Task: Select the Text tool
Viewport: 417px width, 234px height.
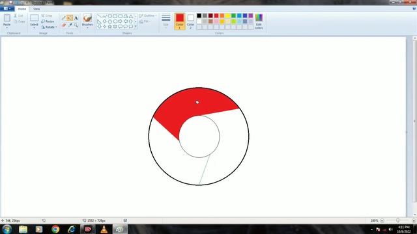Action: coord(76,18)
